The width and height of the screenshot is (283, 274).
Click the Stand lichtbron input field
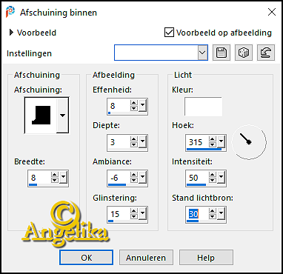pos(198,214)
